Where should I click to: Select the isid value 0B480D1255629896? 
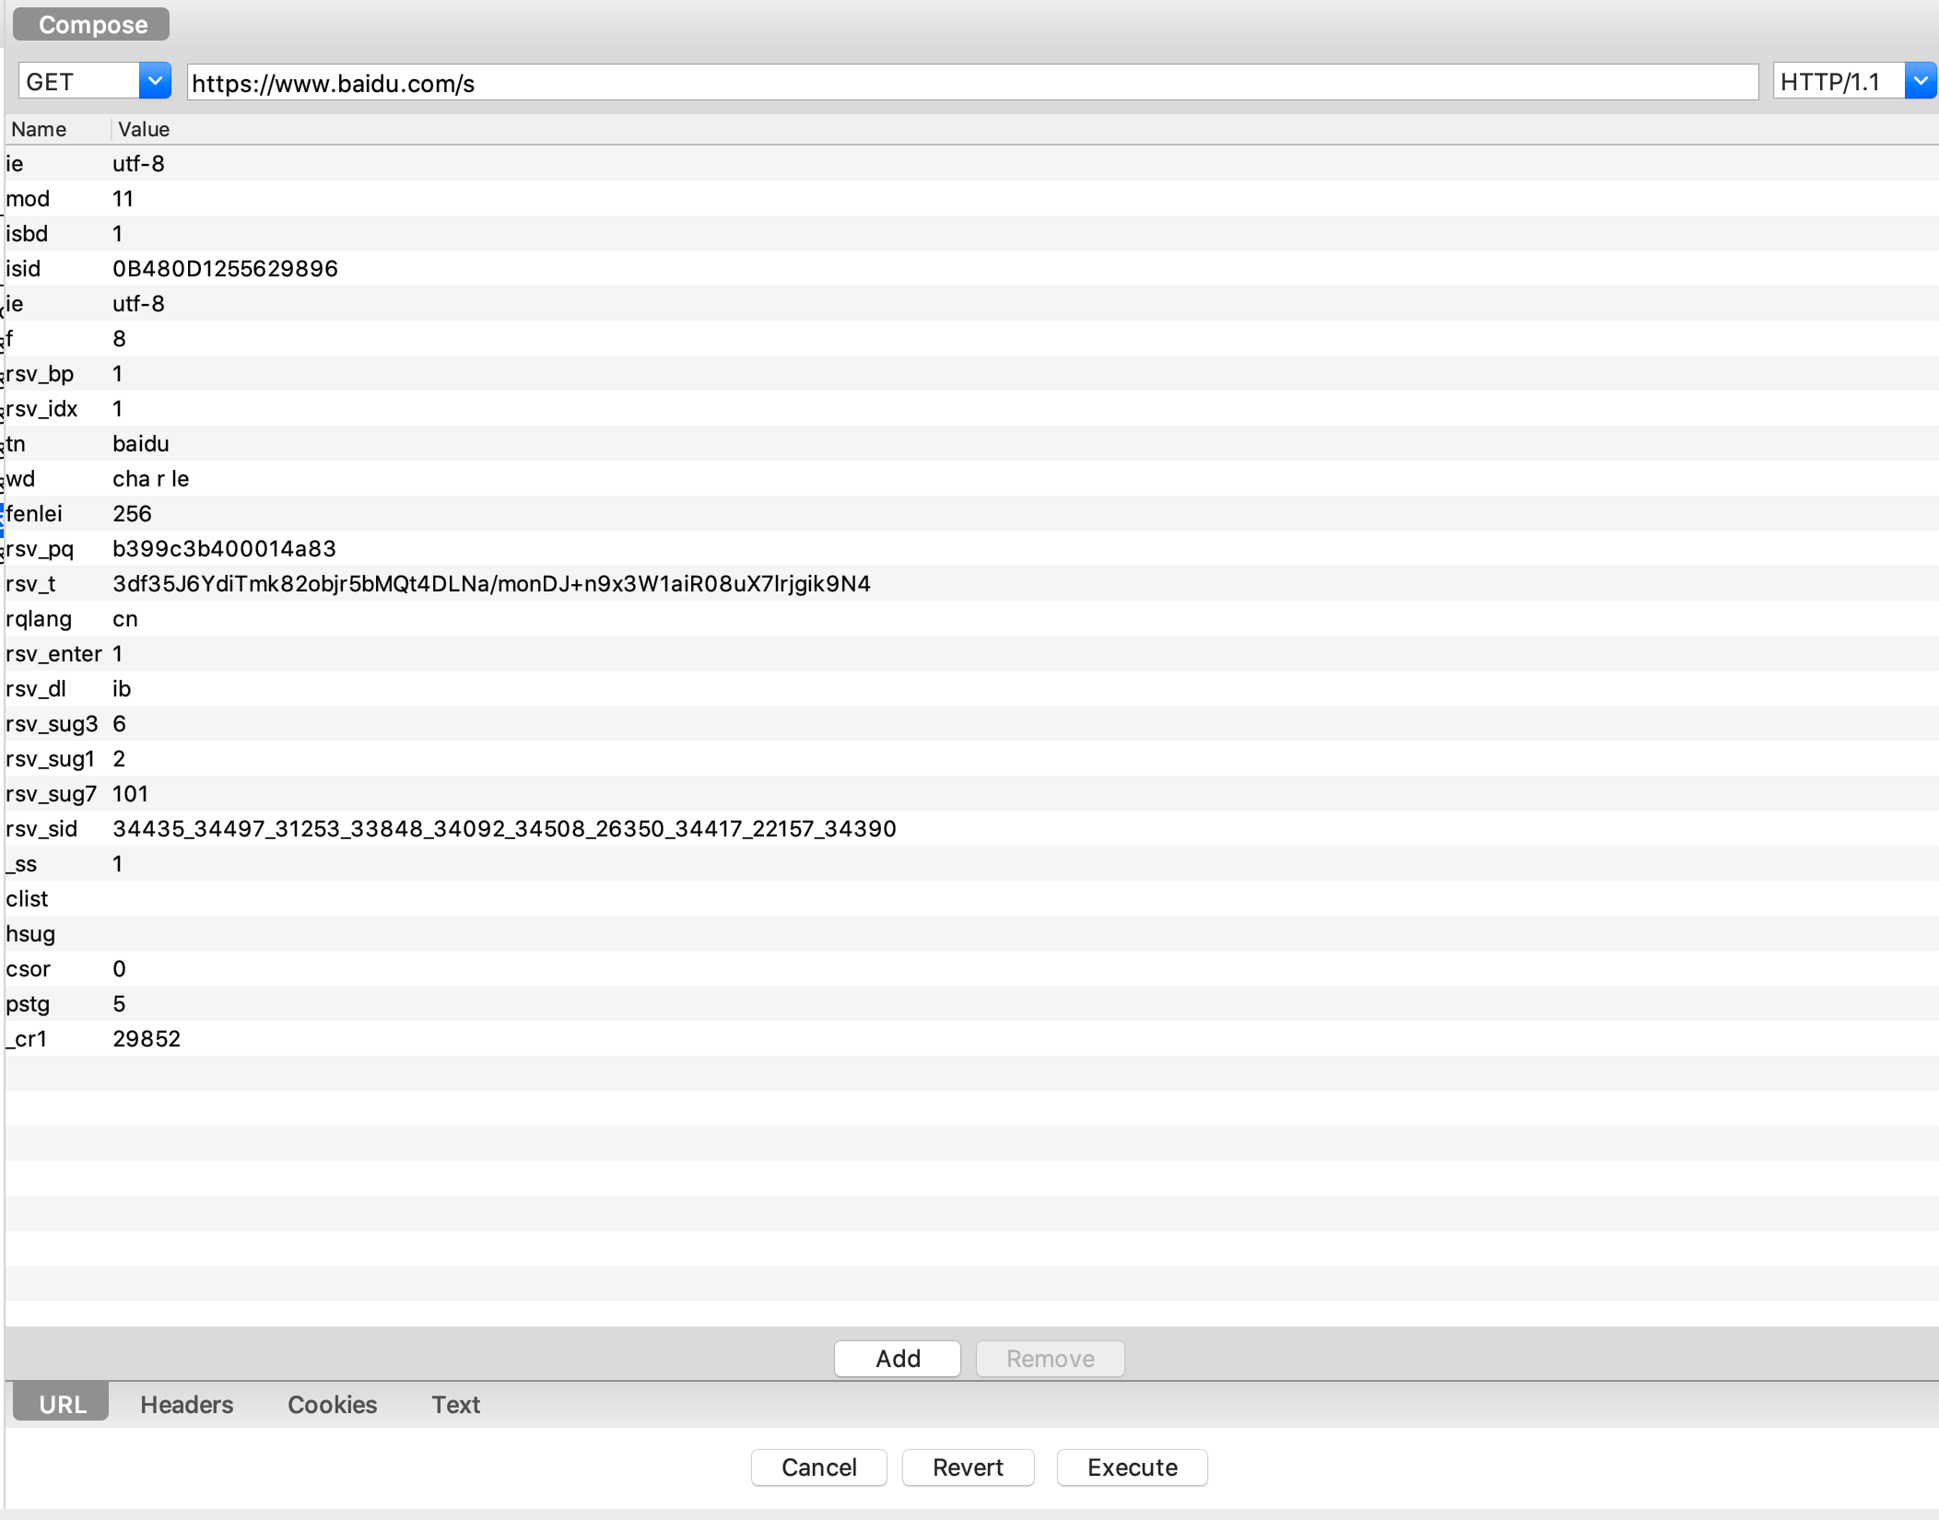(x=225, y=269)
